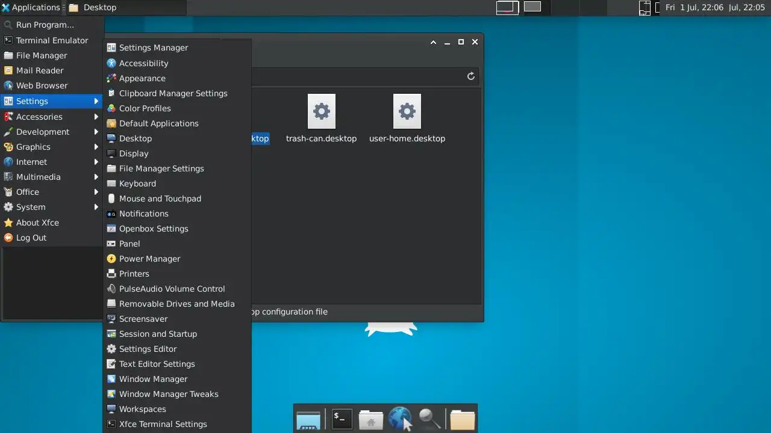Click the Power Manager lightning icon

111,259
